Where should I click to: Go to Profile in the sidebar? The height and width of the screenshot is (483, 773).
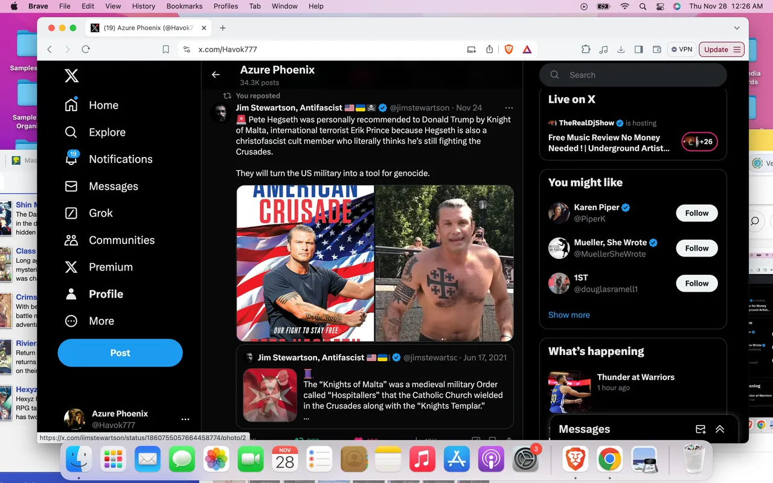pos(94,294)
